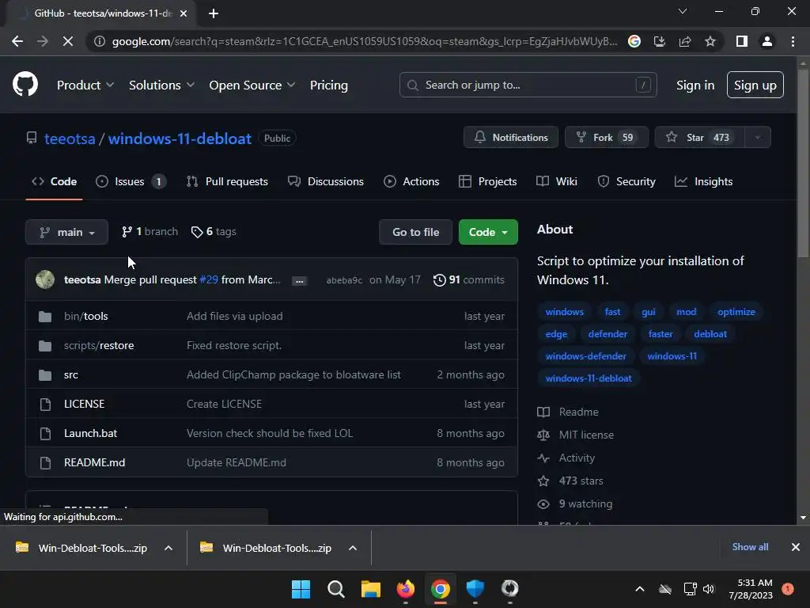810x608 pixels.
Task: Fork the repository
Action: tap(607, 138)
